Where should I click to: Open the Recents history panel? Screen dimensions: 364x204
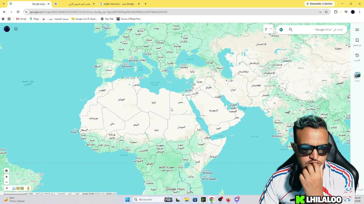click(x=357, y=57)
